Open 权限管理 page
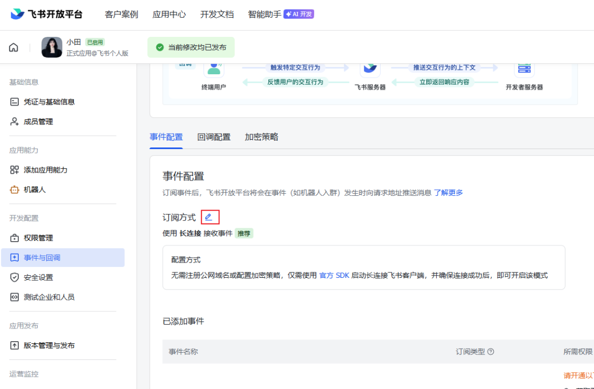Screen dimensions: 594x389 (x=38, y=238)
